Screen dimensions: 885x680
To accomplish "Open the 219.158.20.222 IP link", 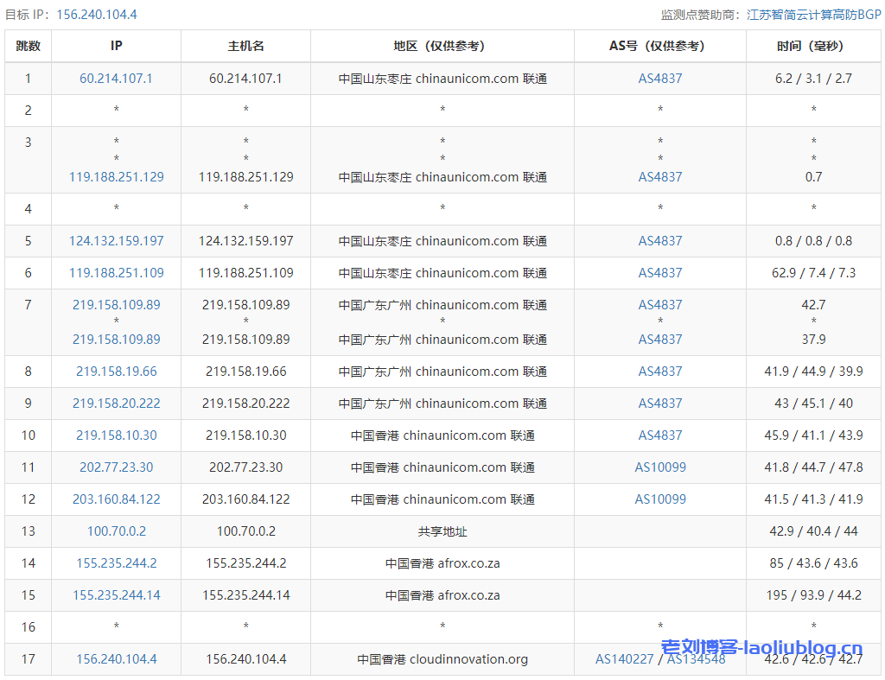I will click(x=116, y=404).
